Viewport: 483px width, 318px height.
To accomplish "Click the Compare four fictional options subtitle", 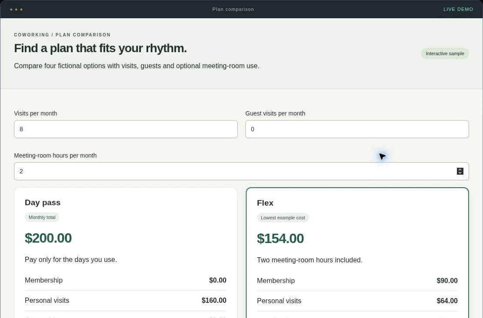I will pos(137,66).
